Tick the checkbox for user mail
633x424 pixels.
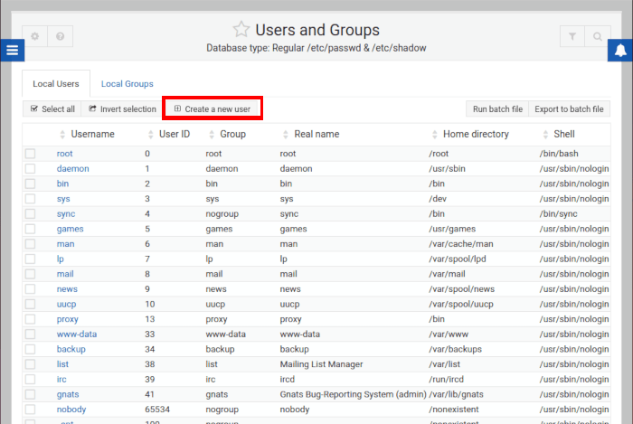[x=30, y=274]
